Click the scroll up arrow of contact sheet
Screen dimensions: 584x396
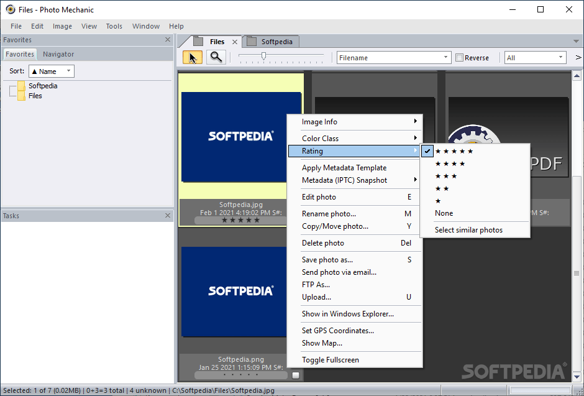click(577, 76)
